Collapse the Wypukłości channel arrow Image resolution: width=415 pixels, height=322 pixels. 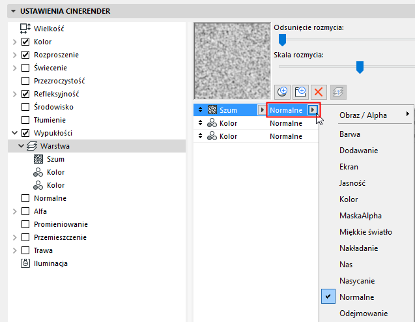15,133
